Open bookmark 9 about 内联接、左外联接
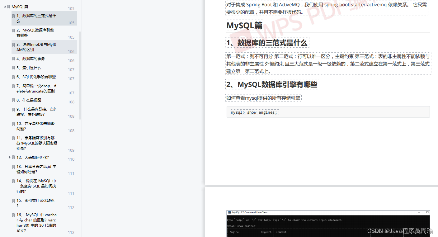This screenshot has height=237, width=438. [37, 112]
